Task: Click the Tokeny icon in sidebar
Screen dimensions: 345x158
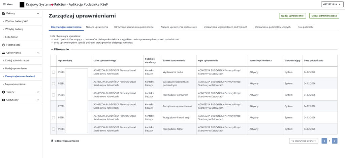Action: [x=3, y=92]
